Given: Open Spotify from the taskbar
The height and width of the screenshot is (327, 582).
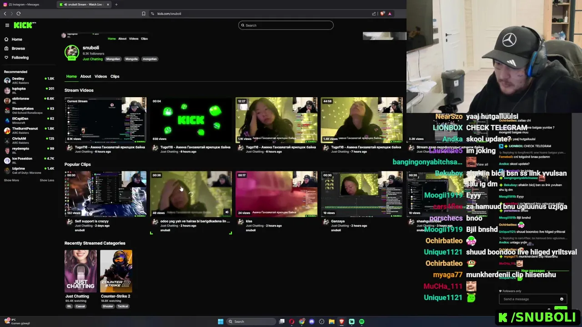Looking at the screenshot, I should [x=361, y=322].
